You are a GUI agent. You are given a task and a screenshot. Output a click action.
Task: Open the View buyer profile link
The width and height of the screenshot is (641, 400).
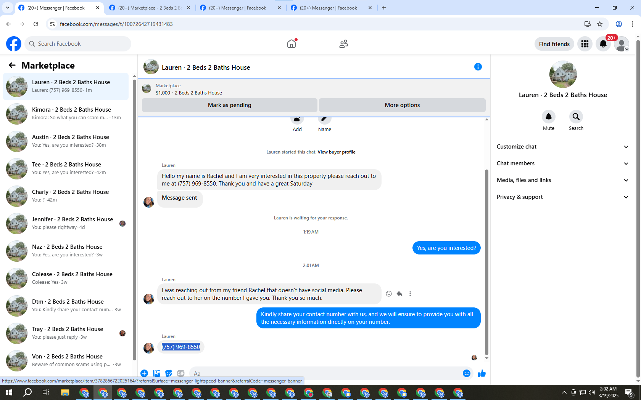click(337, 152)
